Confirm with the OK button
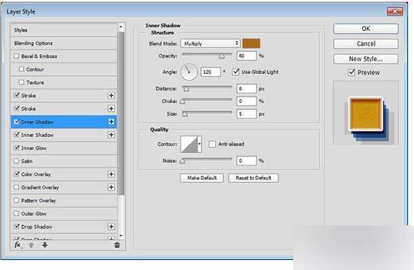 [x=366, y=28]
